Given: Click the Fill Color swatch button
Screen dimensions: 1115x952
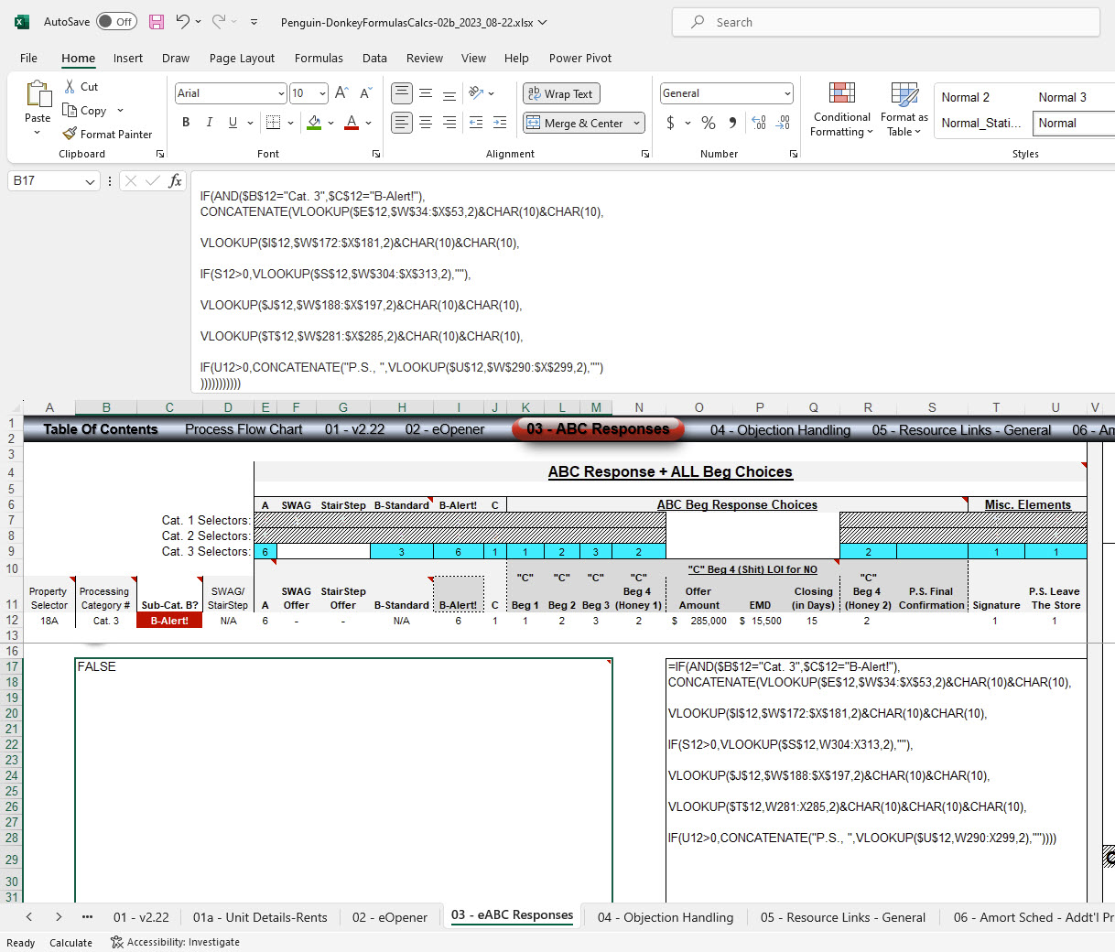Looking at the screenshot, I should 314,123.
